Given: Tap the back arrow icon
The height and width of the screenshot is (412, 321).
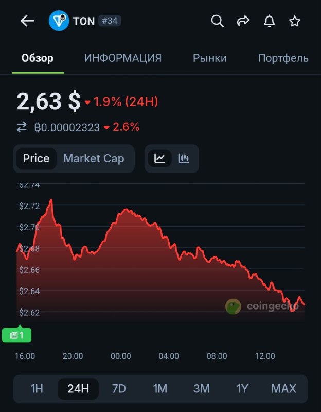Looking at the screenshot, I should [x=27, y=21].
